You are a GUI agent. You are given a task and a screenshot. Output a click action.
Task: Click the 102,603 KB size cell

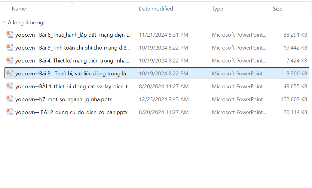[294, 99]
